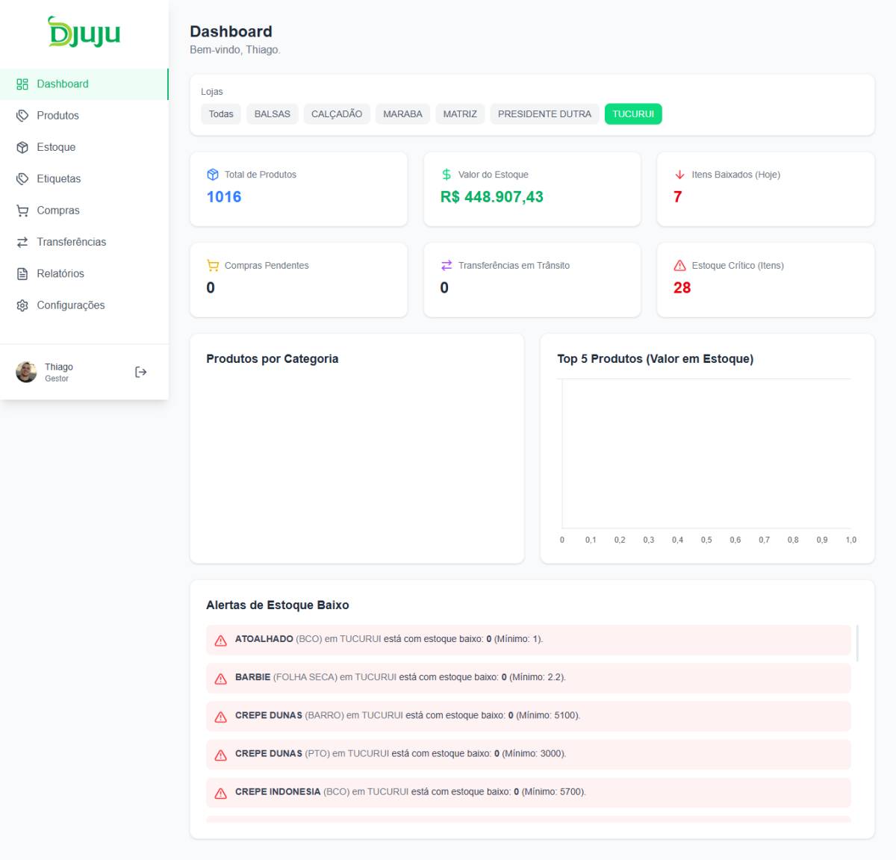Open the Produtos menu item
The image size is (896, 860).
pos(84,116)
